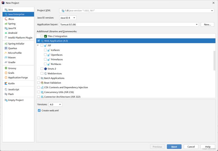Screen dimensions: 218x151
Task: Check the JSF framework checkbox
Action: (42, 45)
